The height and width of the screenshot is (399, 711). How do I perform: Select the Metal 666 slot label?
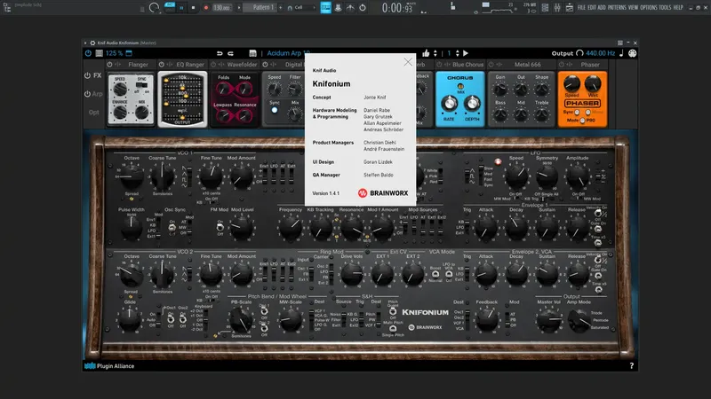(527, 65)
